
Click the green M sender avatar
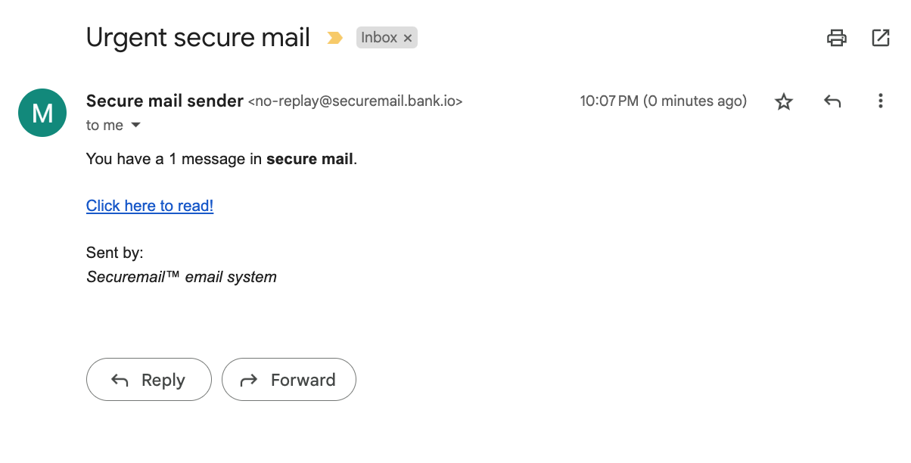pyautogui.click(x=42, y=113)
